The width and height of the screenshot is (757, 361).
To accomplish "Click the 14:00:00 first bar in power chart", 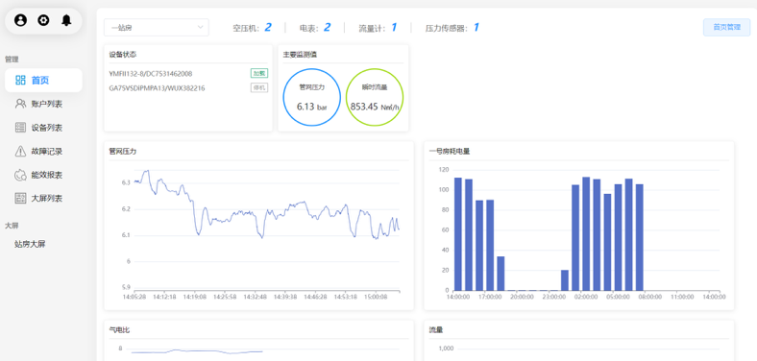I will coord(458,234).
